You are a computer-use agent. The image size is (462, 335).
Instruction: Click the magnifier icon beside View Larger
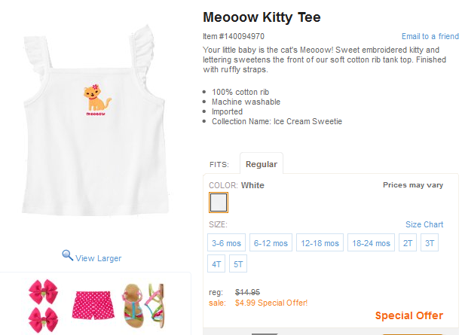67,256
